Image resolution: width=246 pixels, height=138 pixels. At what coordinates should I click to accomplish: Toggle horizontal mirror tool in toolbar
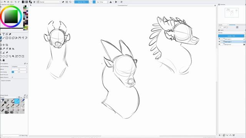point(111,2)
